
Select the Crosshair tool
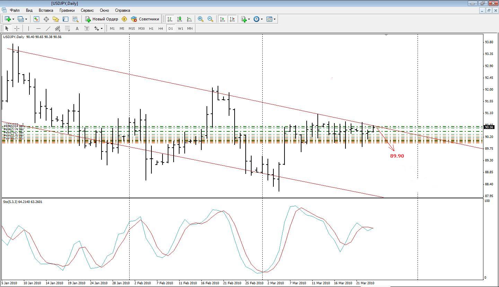point(17,28)
